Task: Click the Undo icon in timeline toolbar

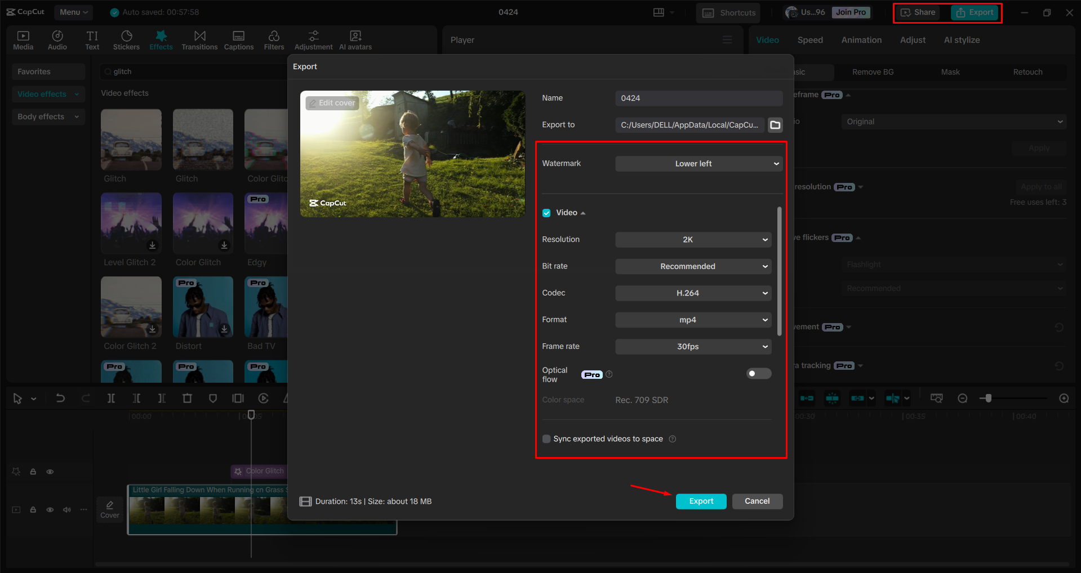Action: tap(60, 399)
